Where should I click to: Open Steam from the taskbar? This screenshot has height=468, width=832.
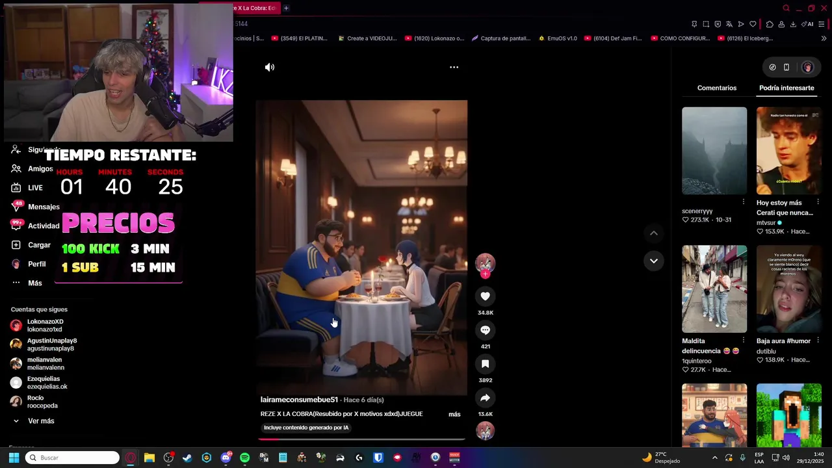[x=187, y=458]
